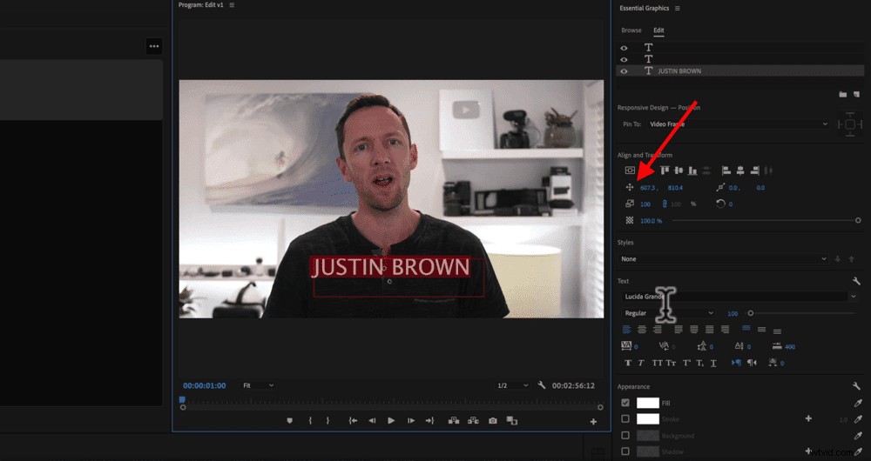The image size is (871, 461).
Task: Set left-to-right text direction
Action: click(736, 363)
